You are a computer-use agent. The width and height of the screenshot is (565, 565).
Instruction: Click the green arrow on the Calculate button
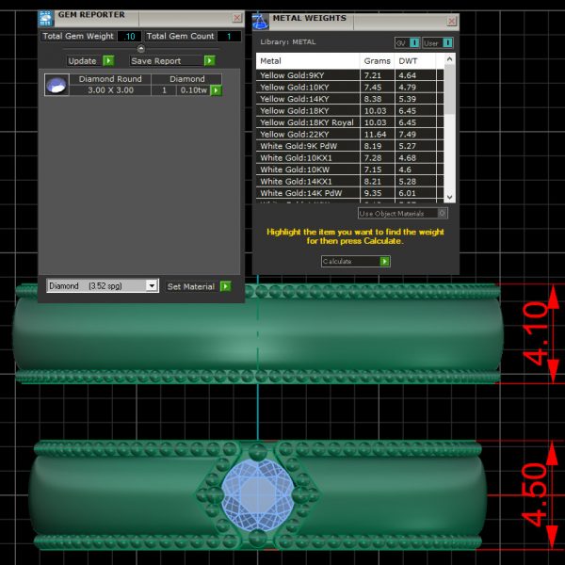click(384, 261)
